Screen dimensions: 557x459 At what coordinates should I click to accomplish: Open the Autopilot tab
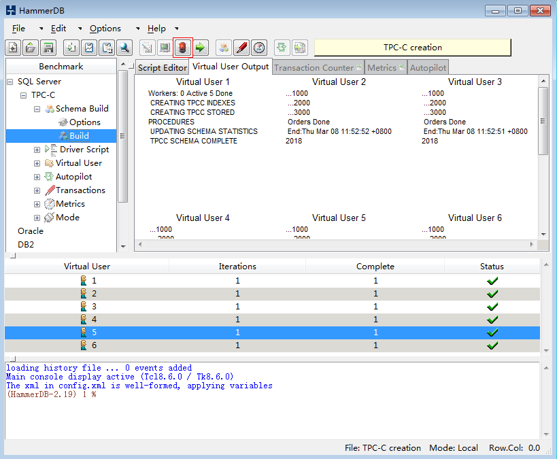pyautogui.click(x=428, y=67)
